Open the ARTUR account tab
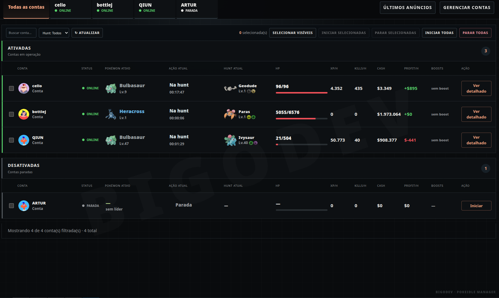This screenshot has width=499, height=298. tap(197, 9)
